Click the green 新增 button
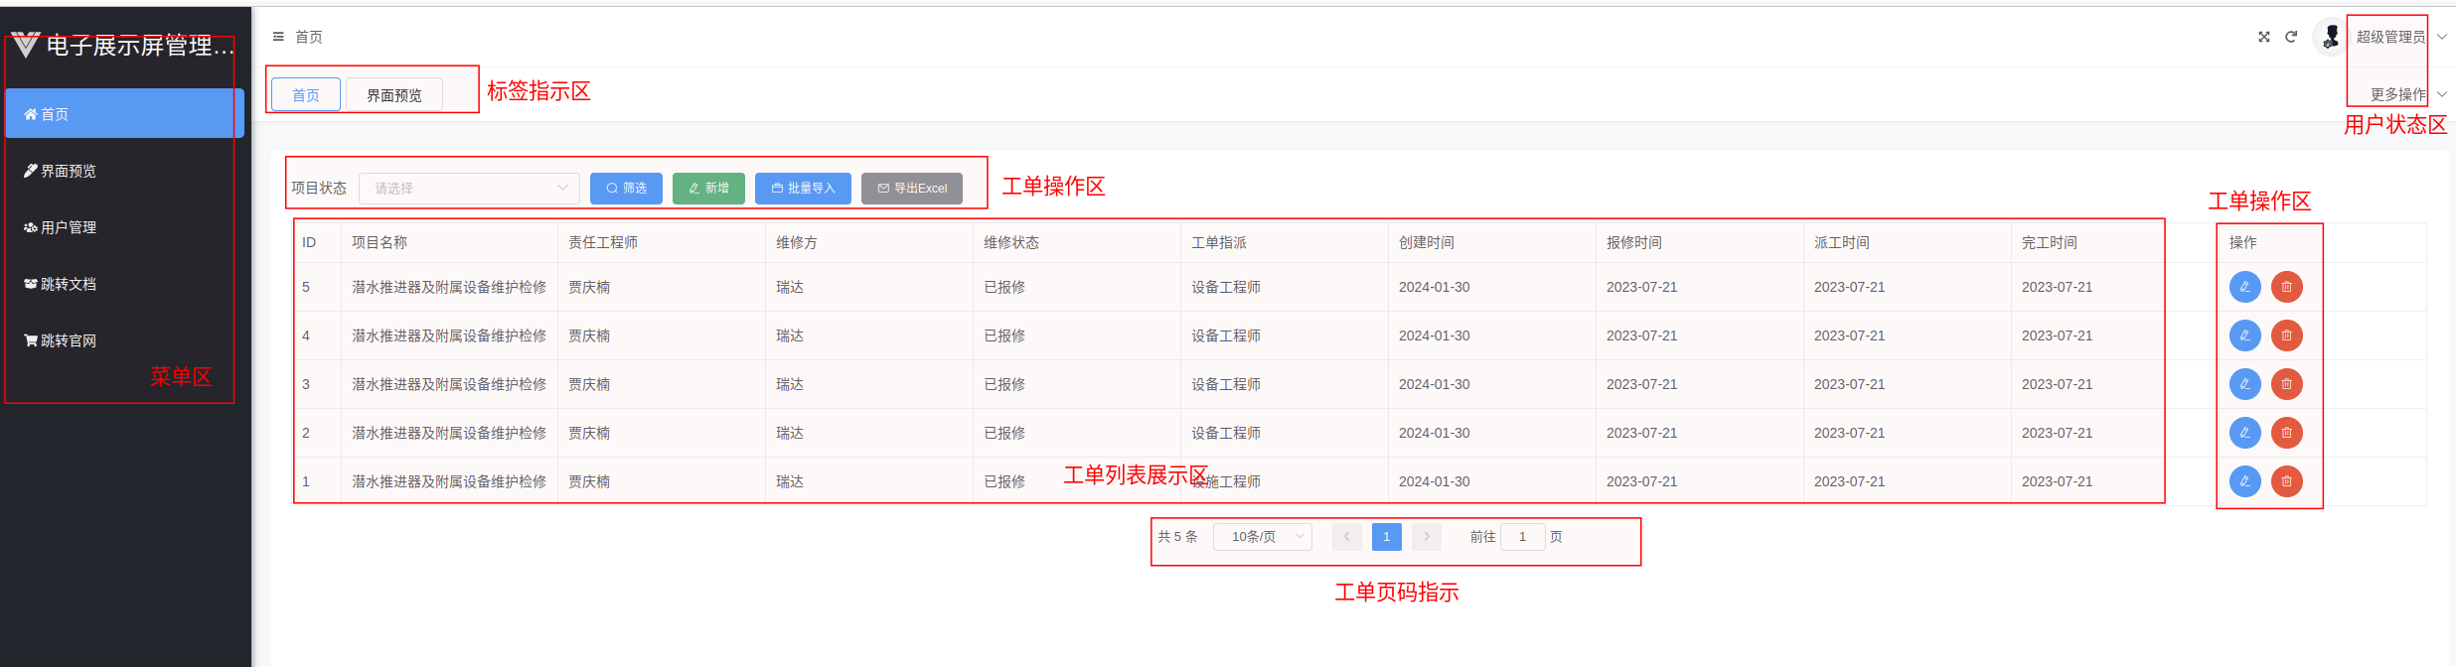 pyautogui.click(x=708, y=188)
